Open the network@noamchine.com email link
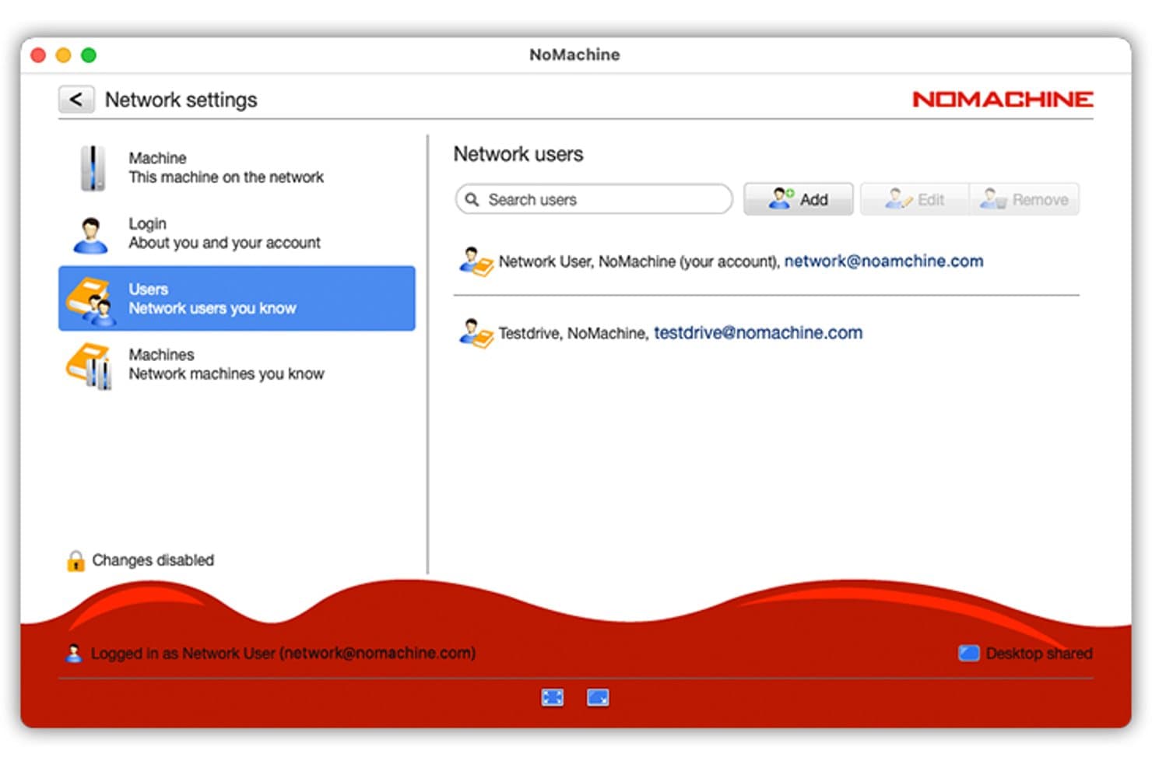 [883, 261]
